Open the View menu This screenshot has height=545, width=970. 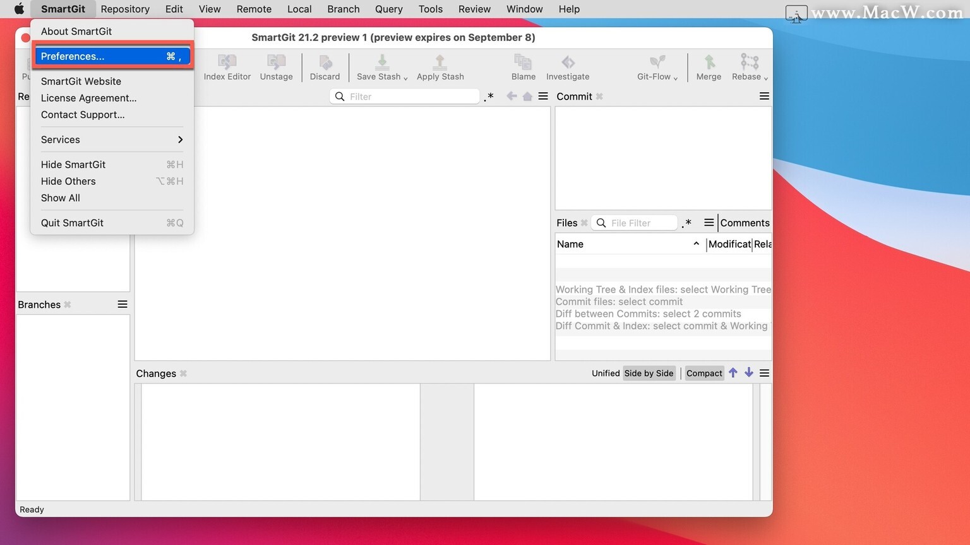pyautogui.click(x=210, y=9)
